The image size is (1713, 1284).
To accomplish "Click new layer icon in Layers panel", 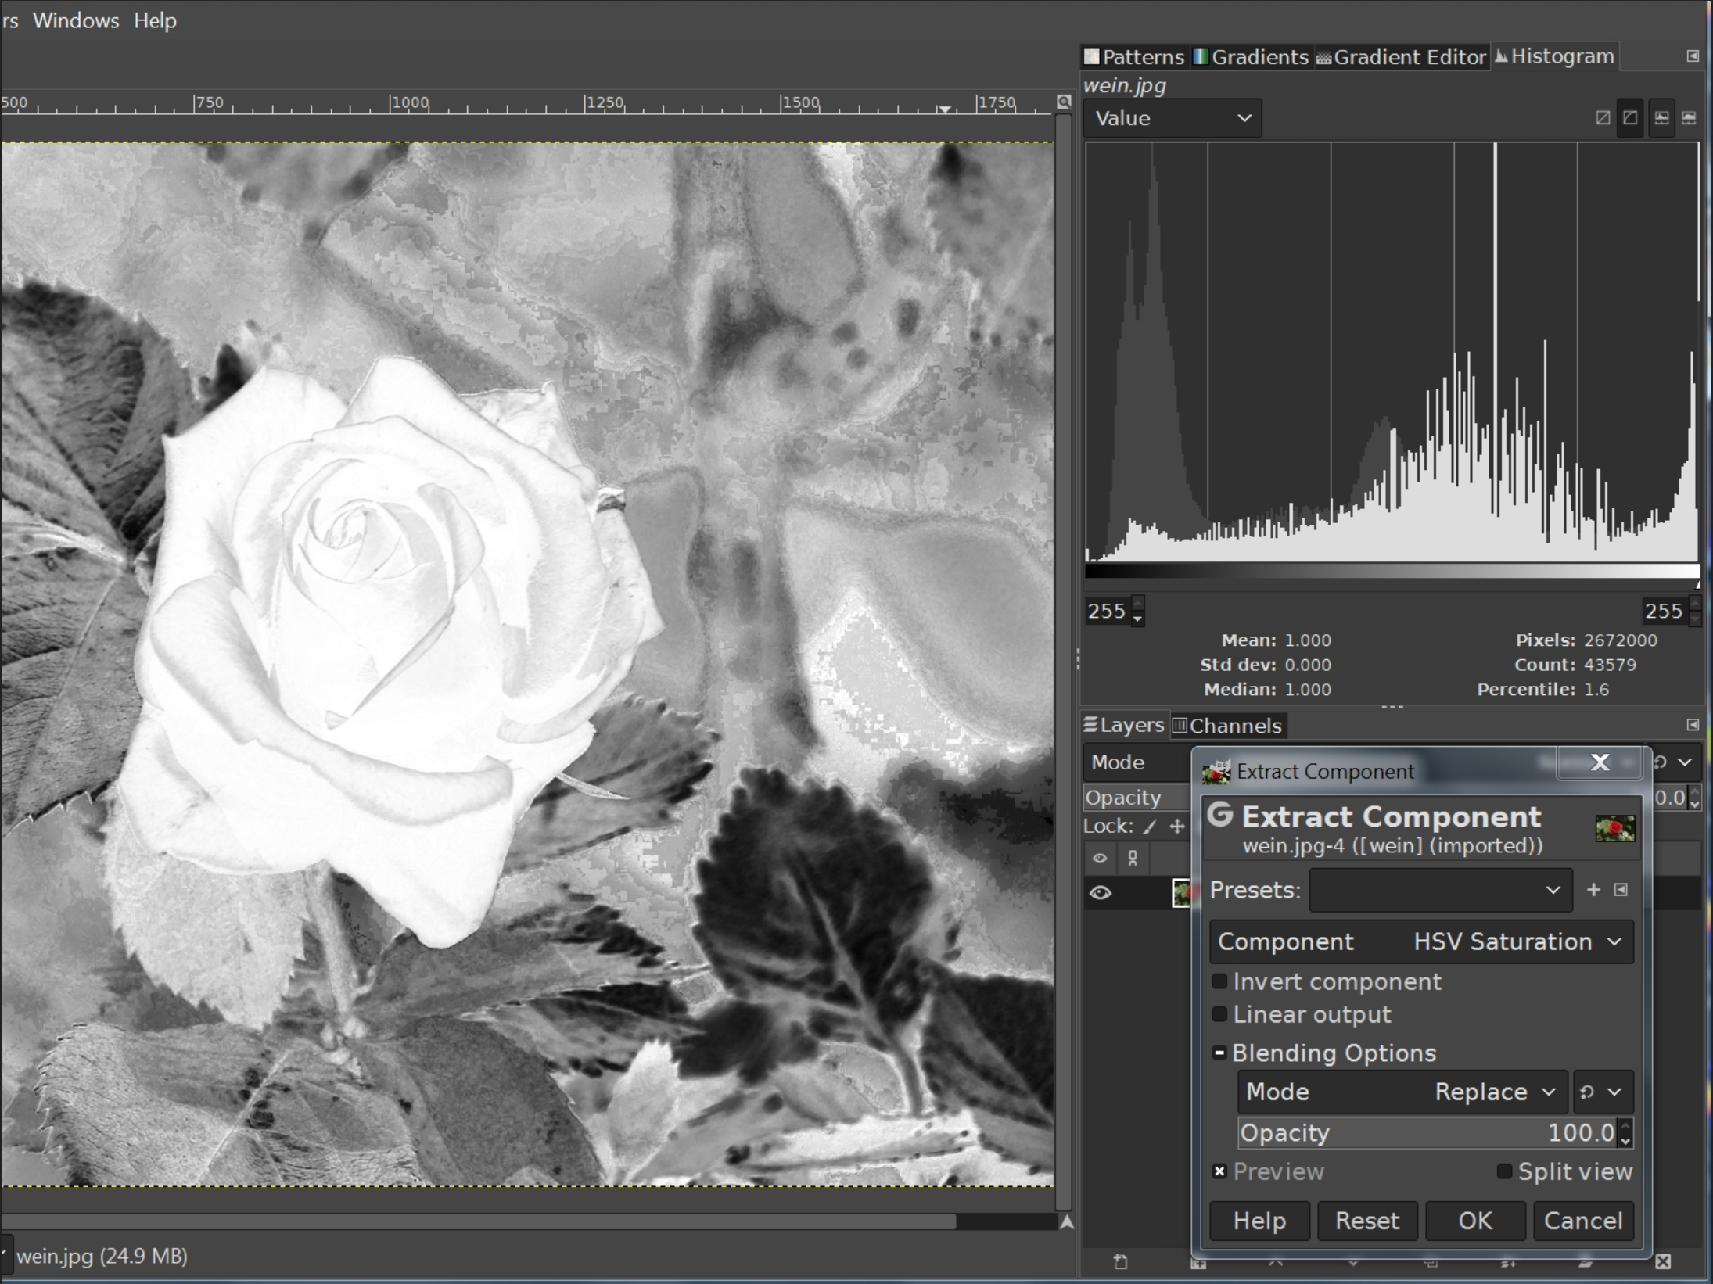I will pyautogui.click(x=1120, y=1261).
